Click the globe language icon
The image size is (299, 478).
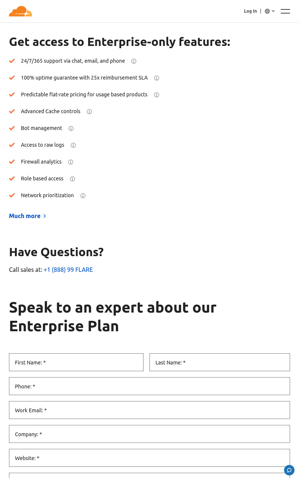click(x=267, y=11)
